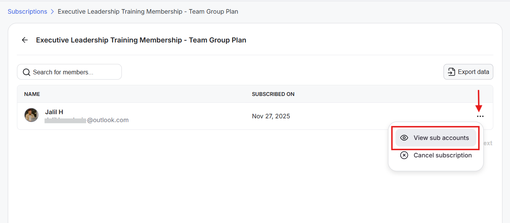Select View sub accounts from the menu
The width and height of the screenshot is (510, 223).
pos(441,138)
